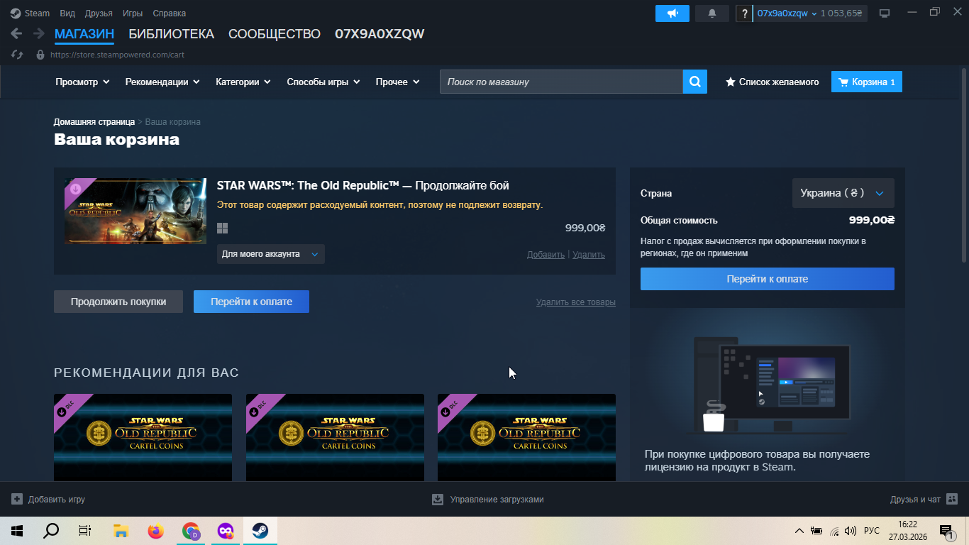Click Перейти к оплате in the summary panel
969x545 pixels.
pos(768,279)
